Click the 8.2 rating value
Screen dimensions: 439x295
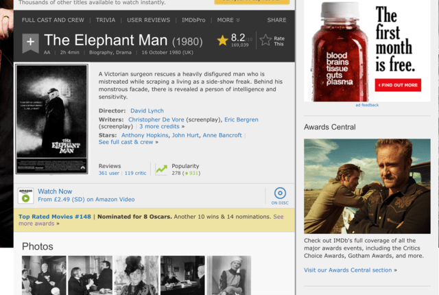[x=238, y=38]
